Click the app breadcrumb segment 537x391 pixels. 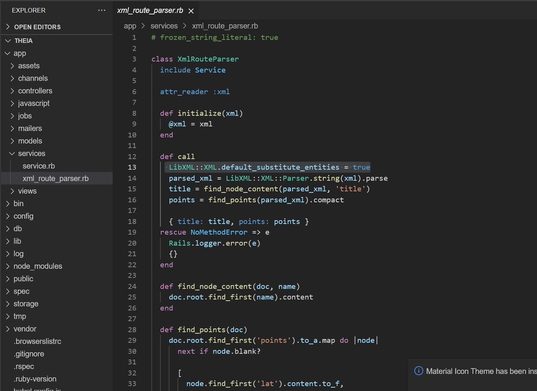[130, 26]
